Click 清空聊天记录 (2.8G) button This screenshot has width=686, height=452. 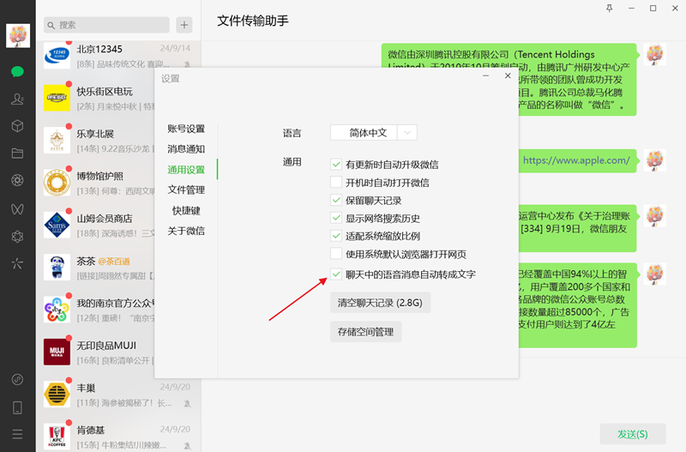(380, 303)
